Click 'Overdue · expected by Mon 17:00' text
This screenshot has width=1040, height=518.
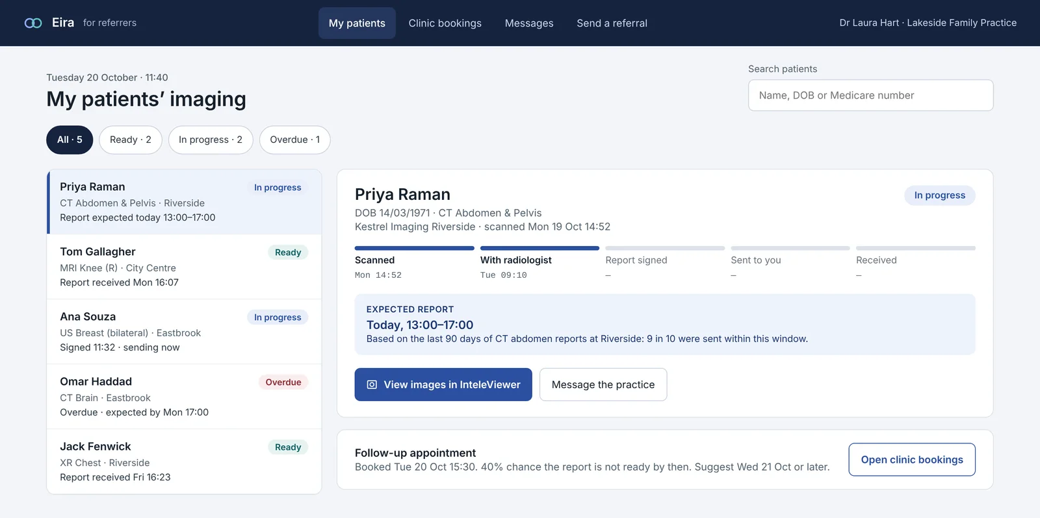[x=134, y=412]
